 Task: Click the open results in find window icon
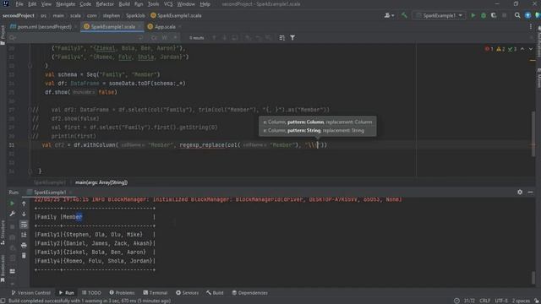click(281, 38)
